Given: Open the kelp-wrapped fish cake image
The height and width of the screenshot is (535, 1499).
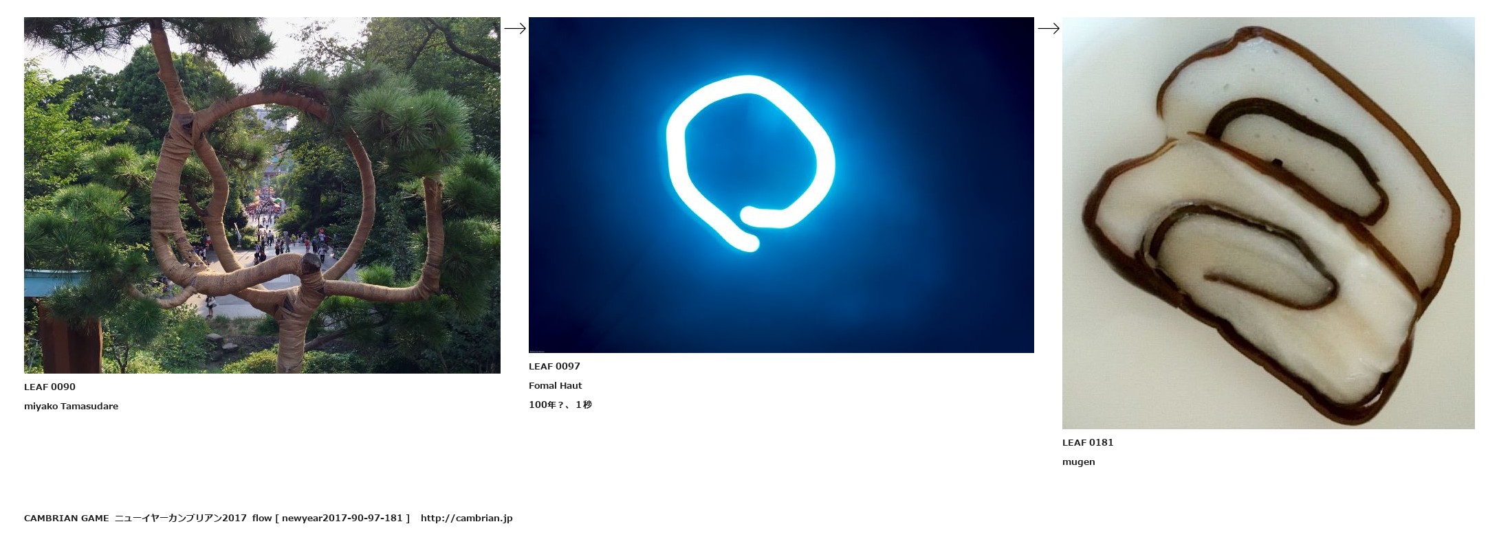Looking at the screenshot, I should coord(1268,223).
